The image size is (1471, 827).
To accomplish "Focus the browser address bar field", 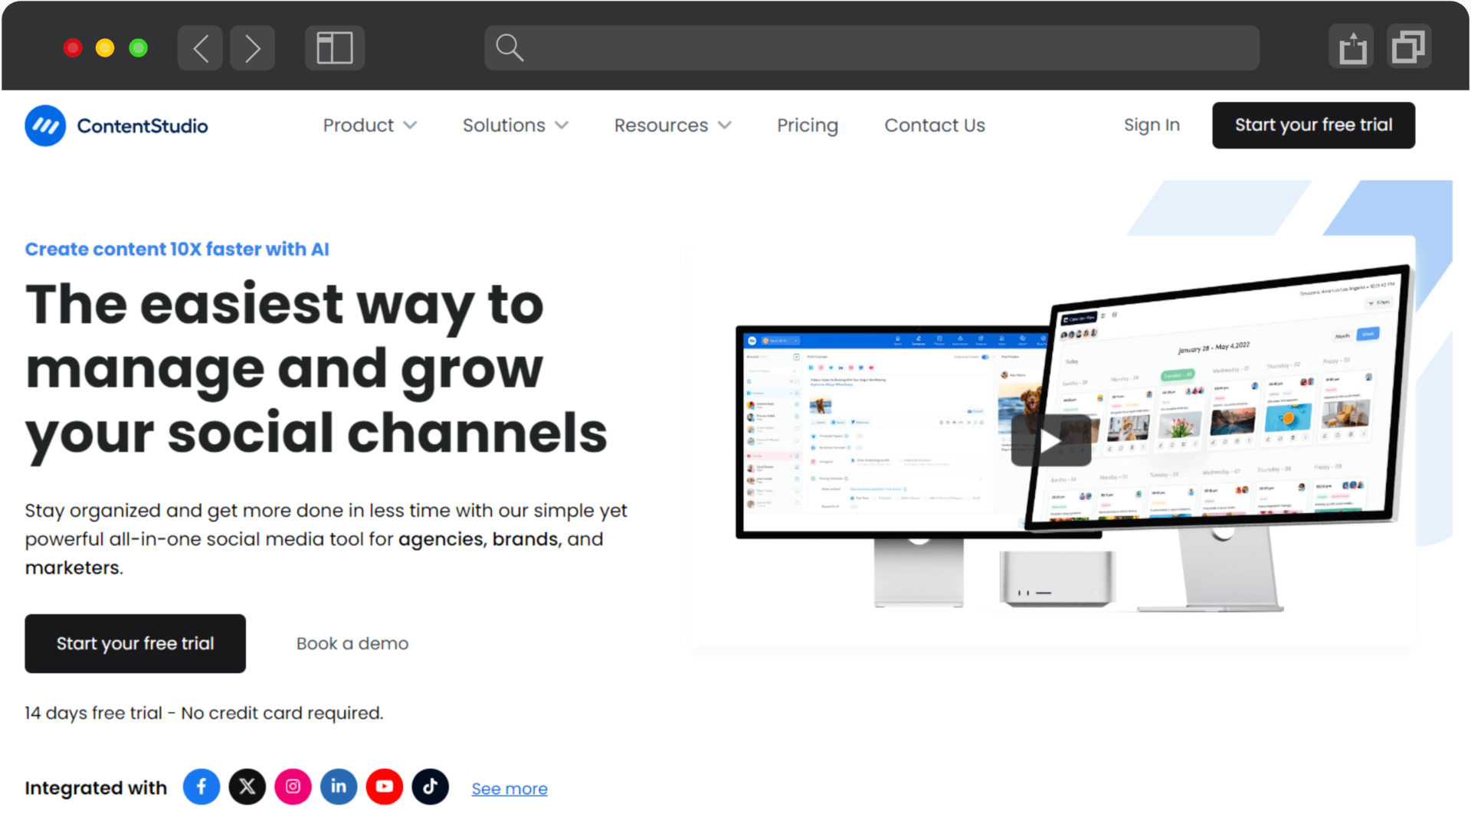I will pyautogui.click(x=872, y=48).
